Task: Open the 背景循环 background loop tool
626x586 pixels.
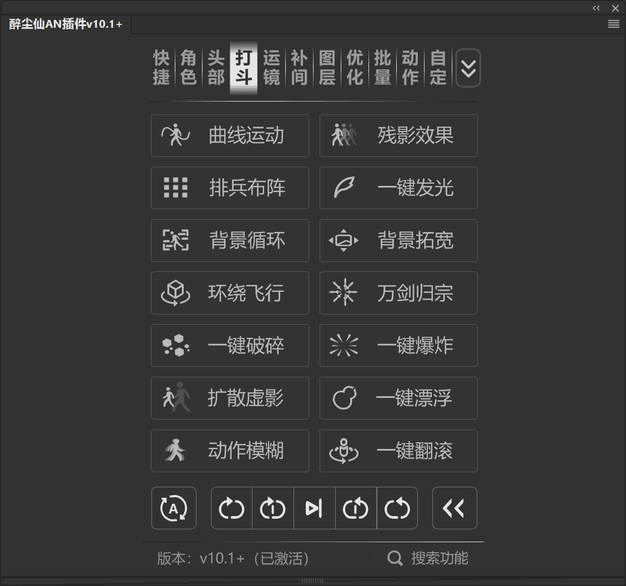Action: point(230,240)
